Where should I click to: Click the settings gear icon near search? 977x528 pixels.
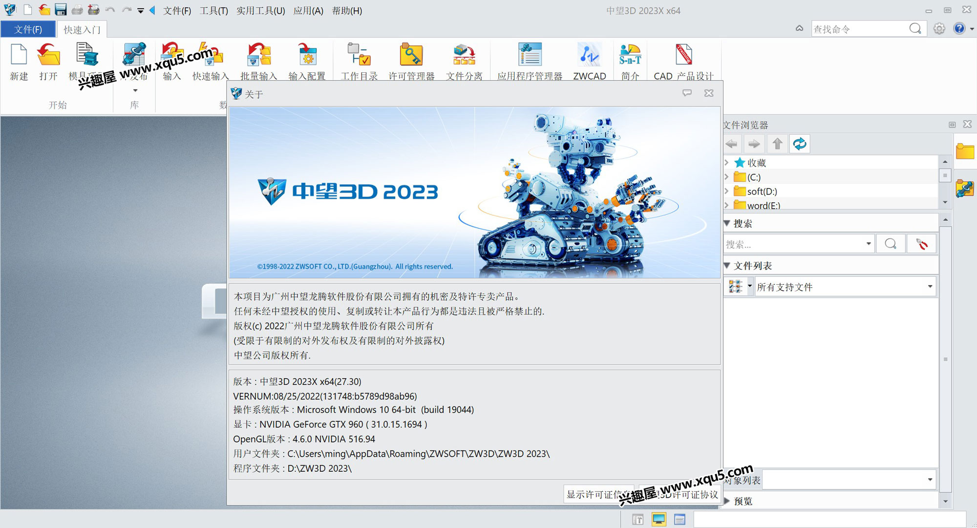[x=939, y=28]
